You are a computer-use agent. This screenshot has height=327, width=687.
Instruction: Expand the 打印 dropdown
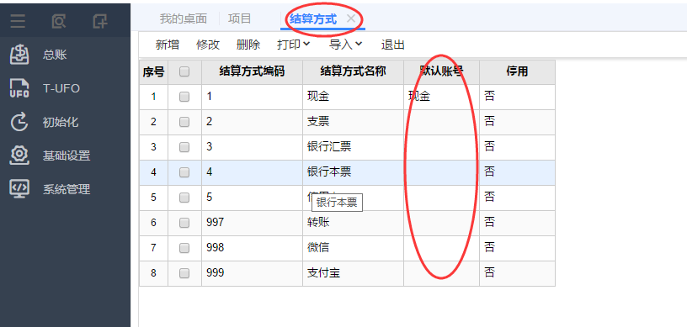pyautogui.click(x=294, y=45)
